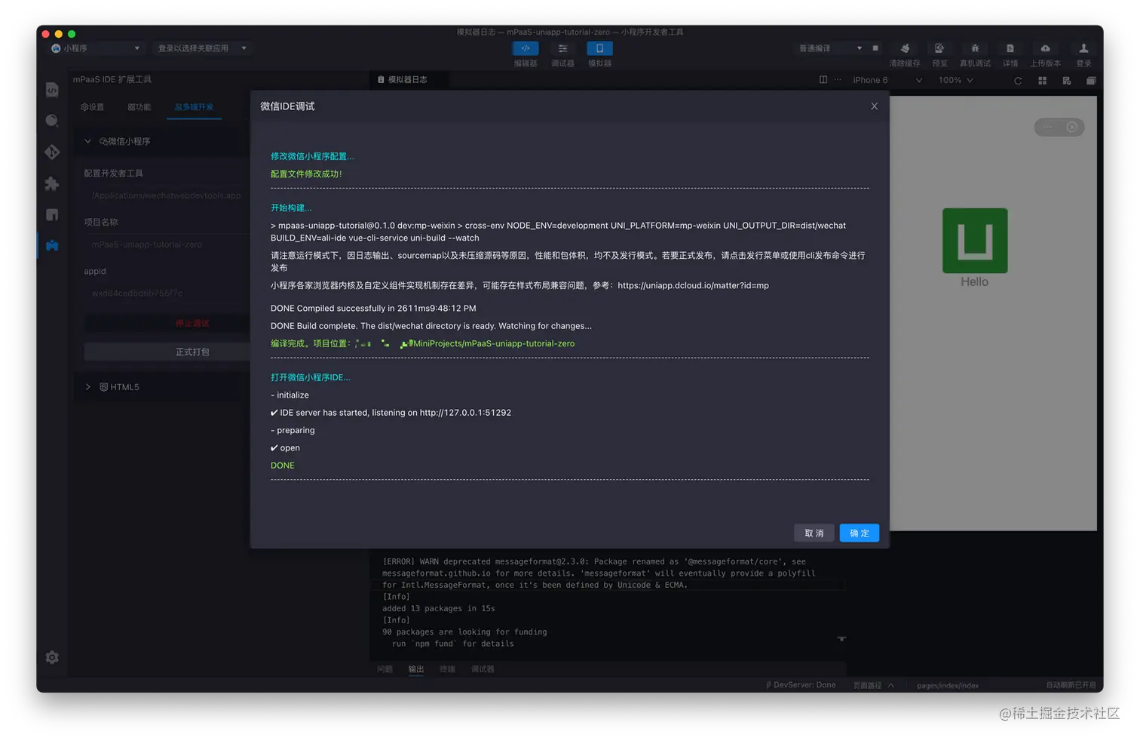Click the 确定 confirm button

860,533
